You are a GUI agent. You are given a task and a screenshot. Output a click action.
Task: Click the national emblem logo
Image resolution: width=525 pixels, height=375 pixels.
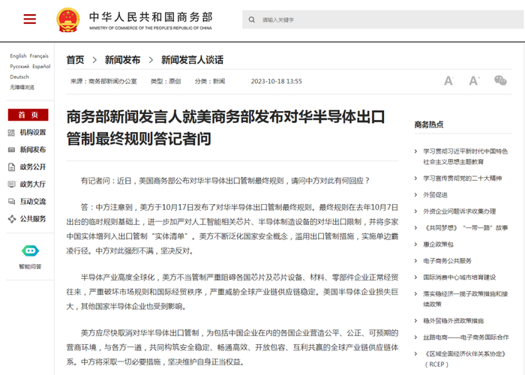(68, 19)
